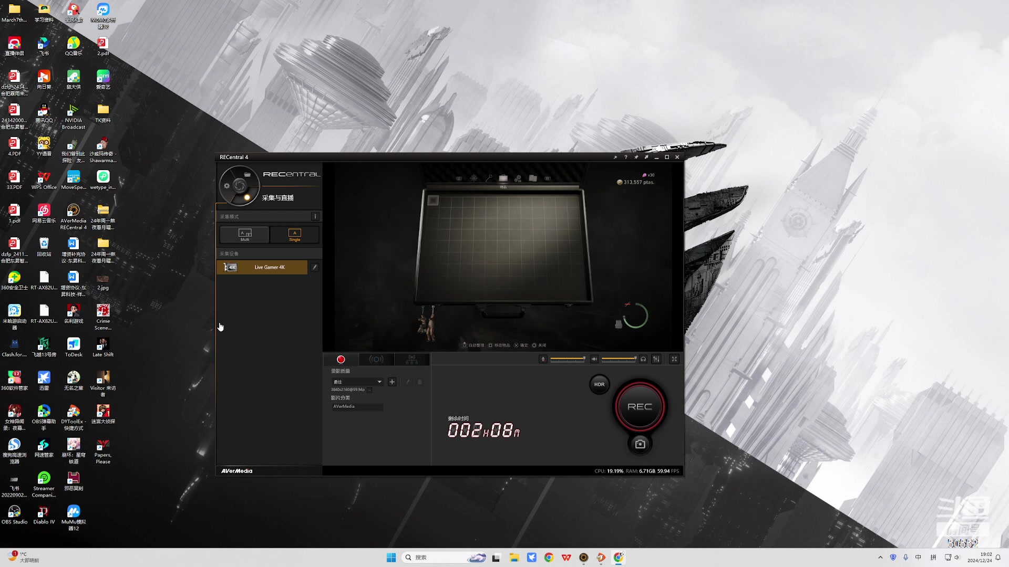Image resolution: width=1009 pixels, height=567 pixels.
Task: Open the notification bell
Action: click(998, 558)
